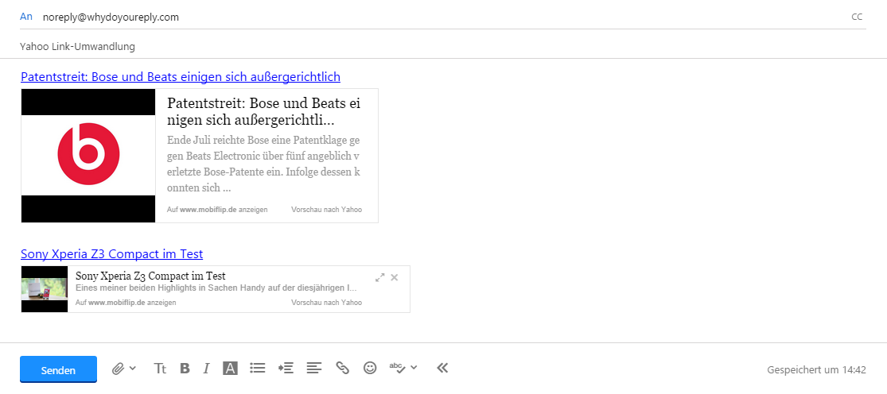This screenshot has height=394, width=887.
Task: Click Vorschau nach Yahoo in Bose card
Action: point(326,210)
